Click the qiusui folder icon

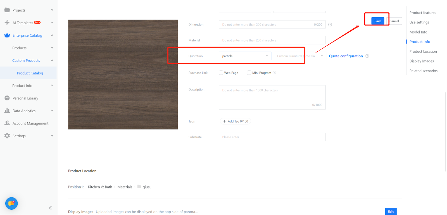139,187
